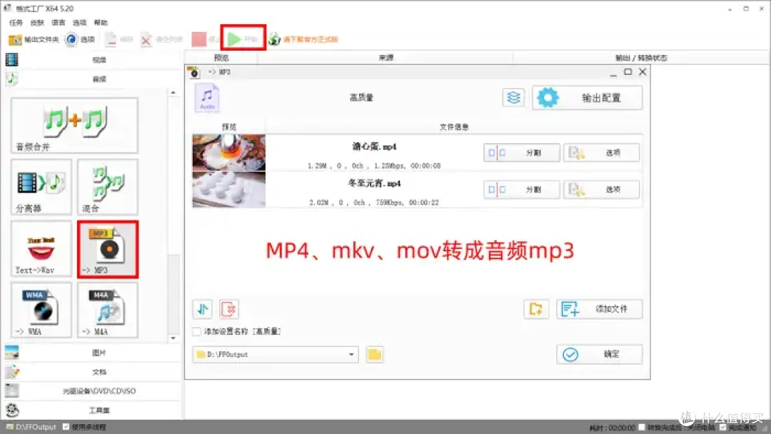Click 分割 split for 溏心蛋.mp4
The image size is (771, 434).
522,153
